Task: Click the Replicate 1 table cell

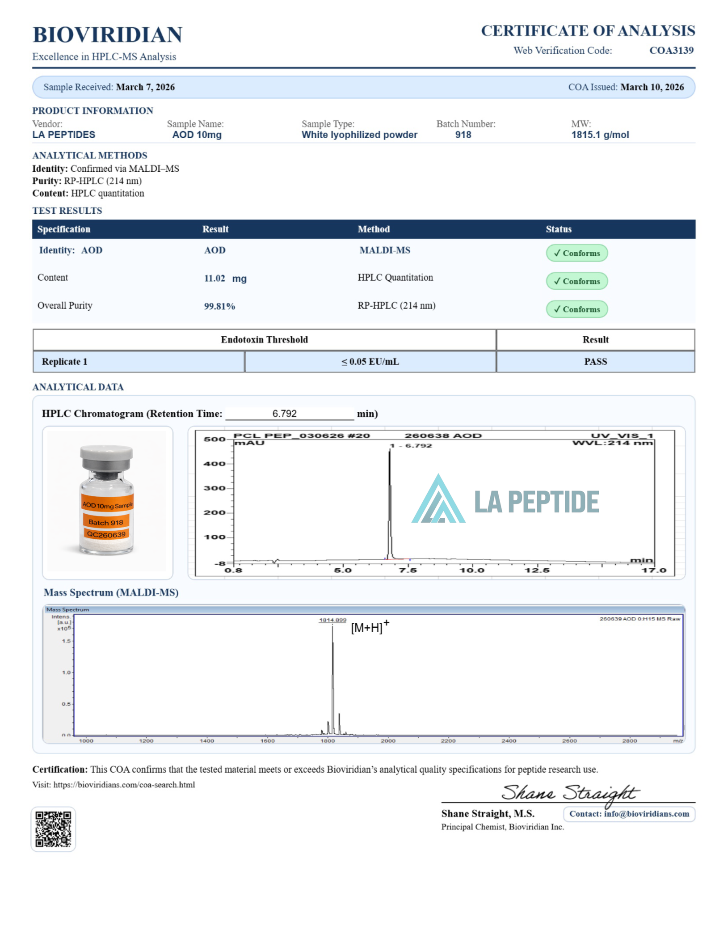Action: [139, 362]
